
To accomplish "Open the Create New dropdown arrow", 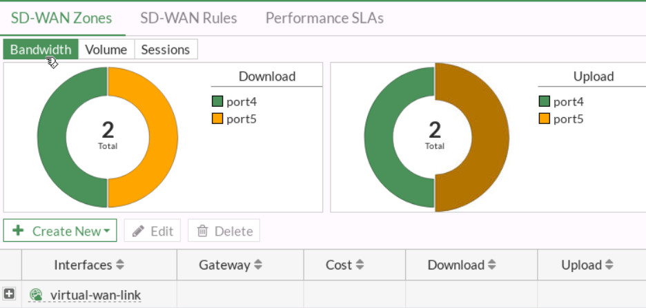I will [107, 232].
